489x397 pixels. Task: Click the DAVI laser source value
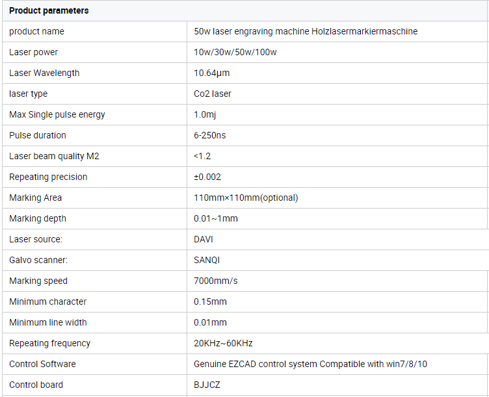tap(204, 239)
